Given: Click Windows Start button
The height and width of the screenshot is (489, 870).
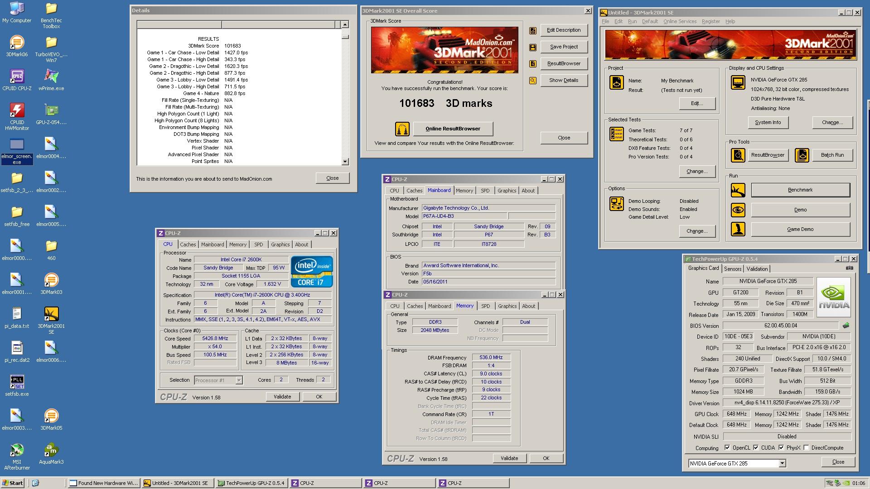Looking at the screenshot, I should tap(13, 483).
